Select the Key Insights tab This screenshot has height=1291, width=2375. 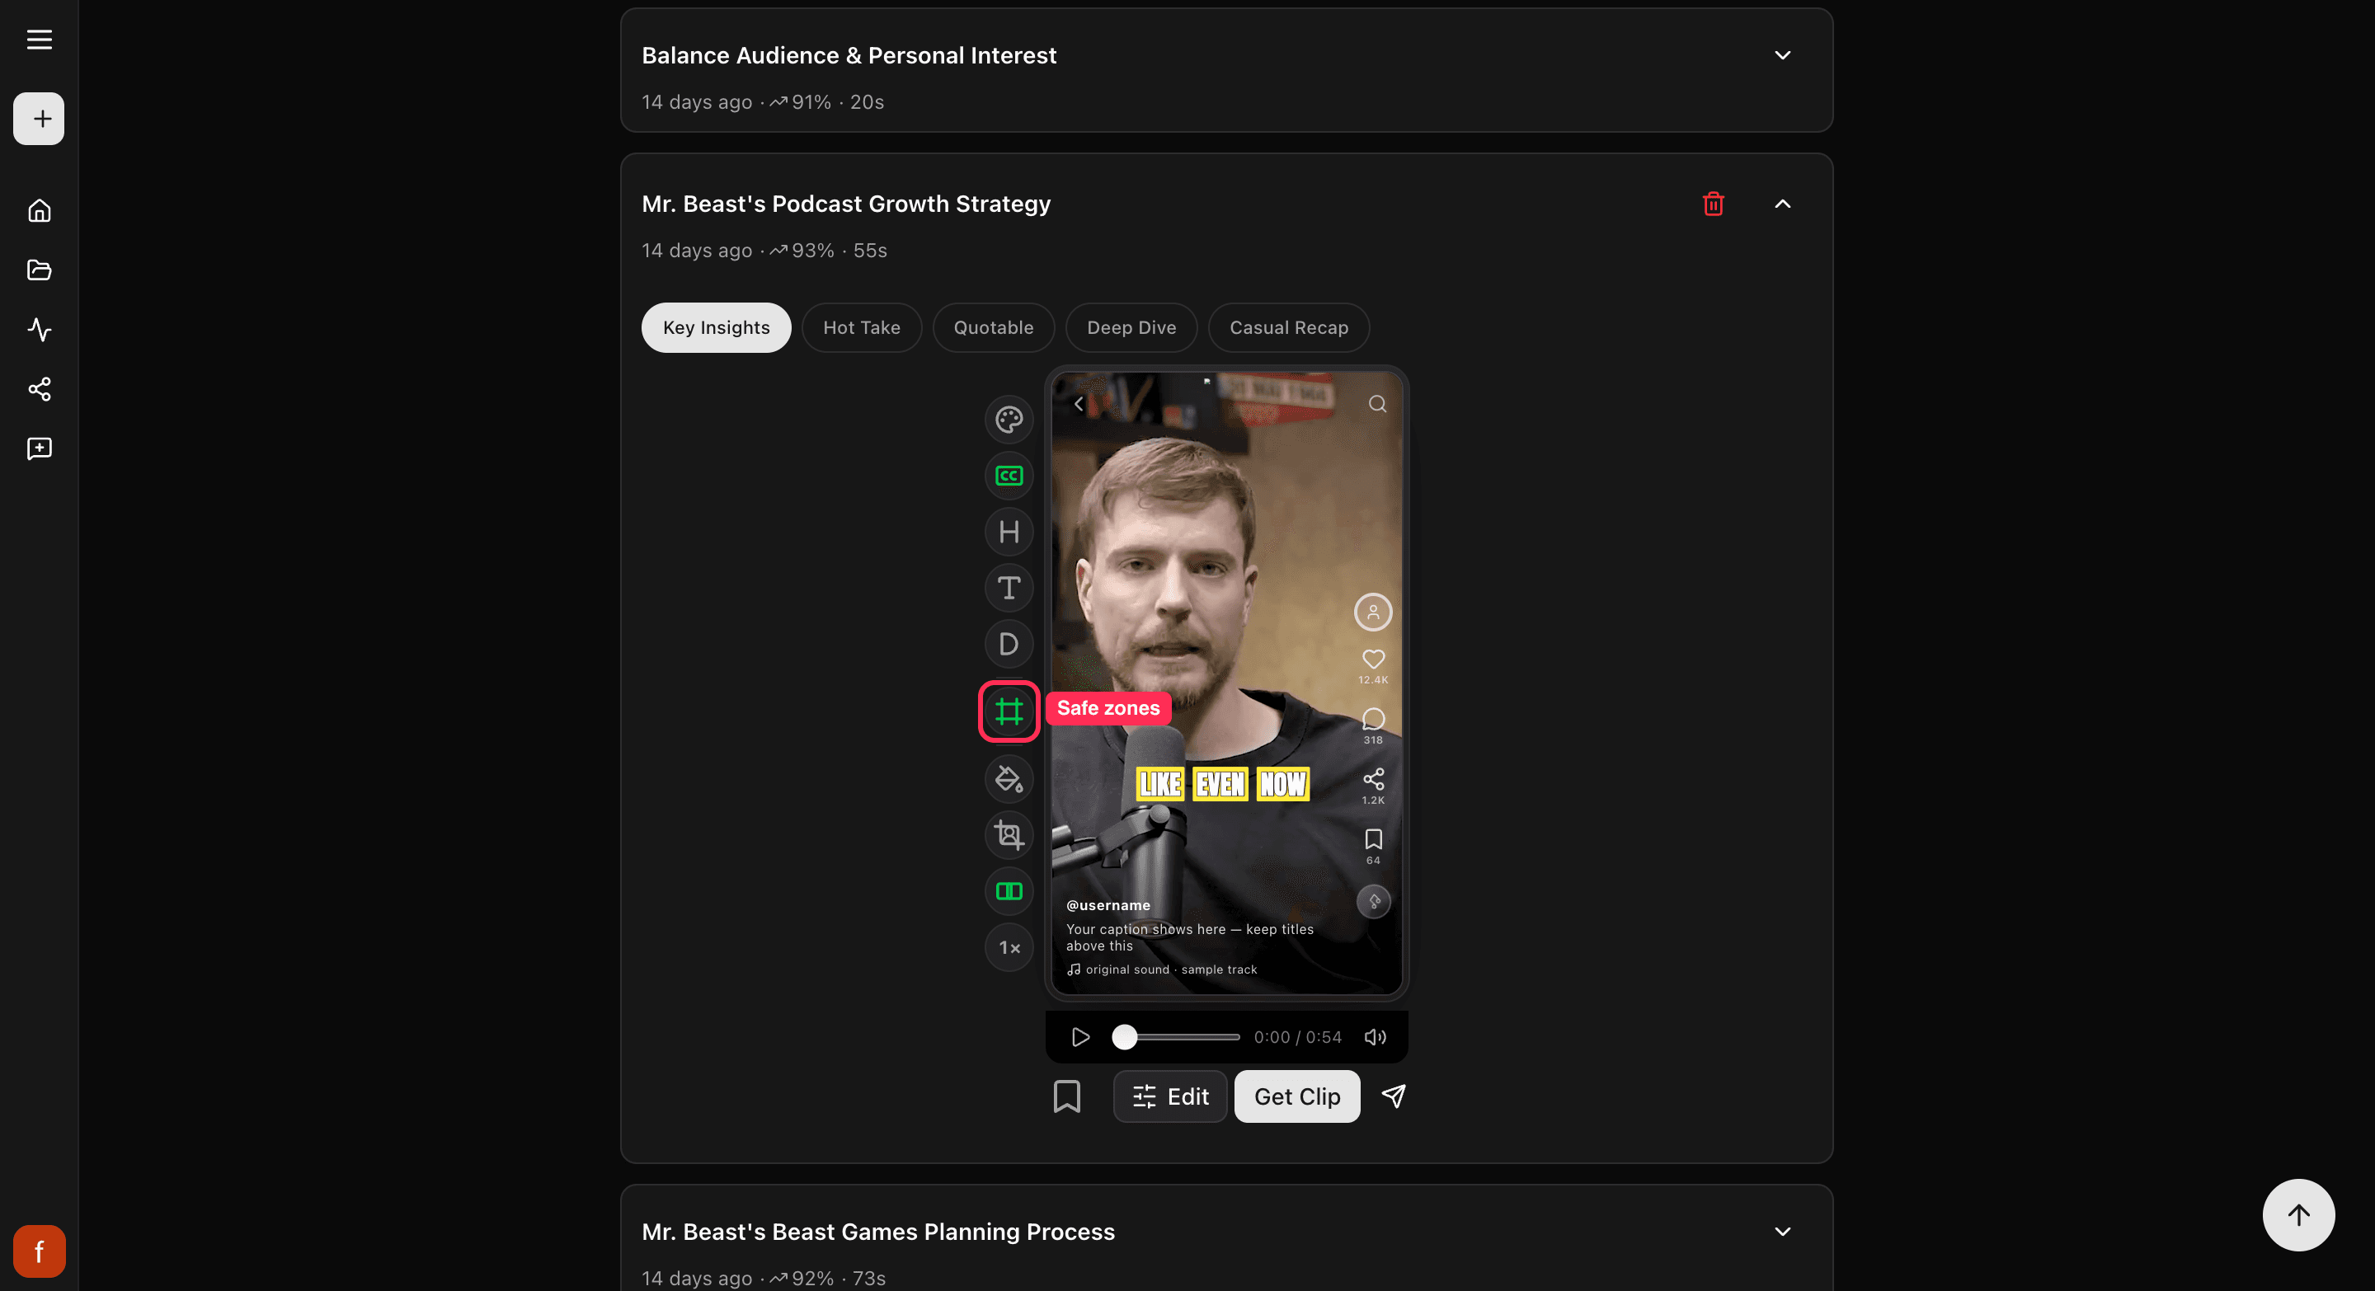tap(716, 328)
